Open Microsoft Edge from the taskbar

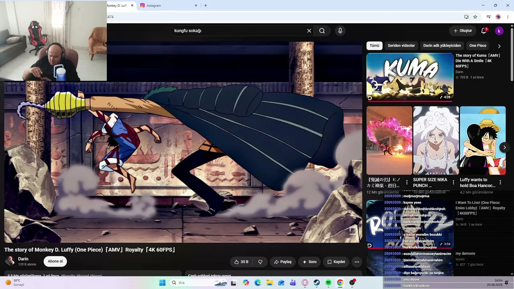click(x=258, y=283)
